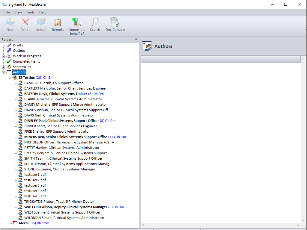Image resolution: width=307 pixels, height=230 pixels.
Task: Select author WILDMAN Susan
Action: pyautogui.click(x=64, y=218)
